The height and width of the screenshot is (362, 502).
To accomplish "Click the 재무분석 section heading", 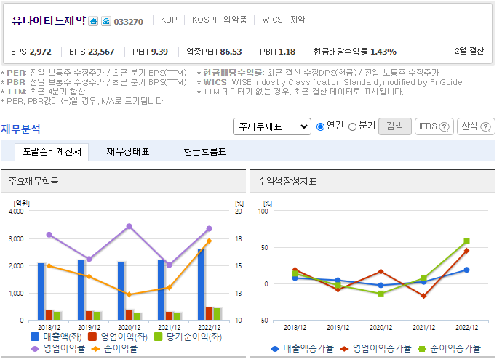I will coord(20,129).
